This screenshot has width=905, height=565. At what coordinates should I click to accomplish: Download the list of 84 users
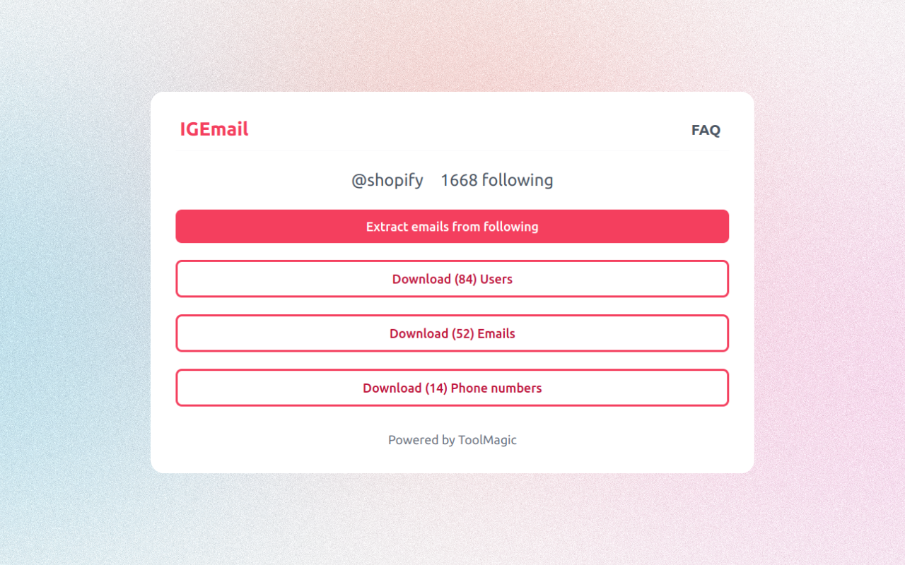pos(452,278)
